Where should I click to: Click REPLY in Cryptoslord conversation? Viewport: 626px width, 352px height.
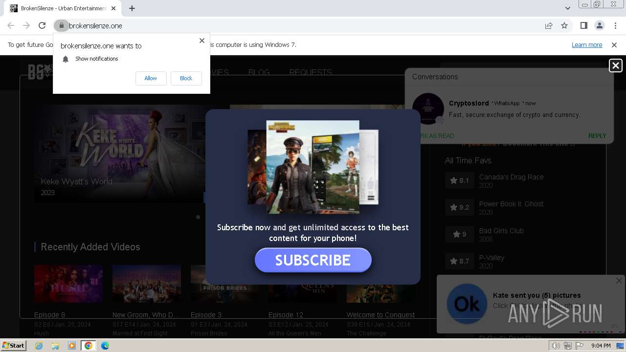[x=597, y=136]
